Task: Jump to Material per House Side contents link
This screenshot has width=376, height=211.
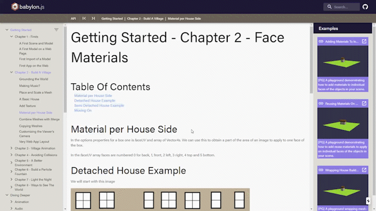Action: [x=93, y=96]
